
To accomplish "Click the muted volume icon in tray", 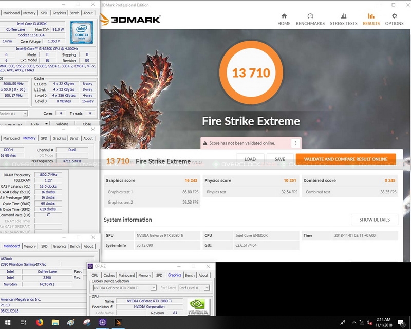I will tap(369, 322).
